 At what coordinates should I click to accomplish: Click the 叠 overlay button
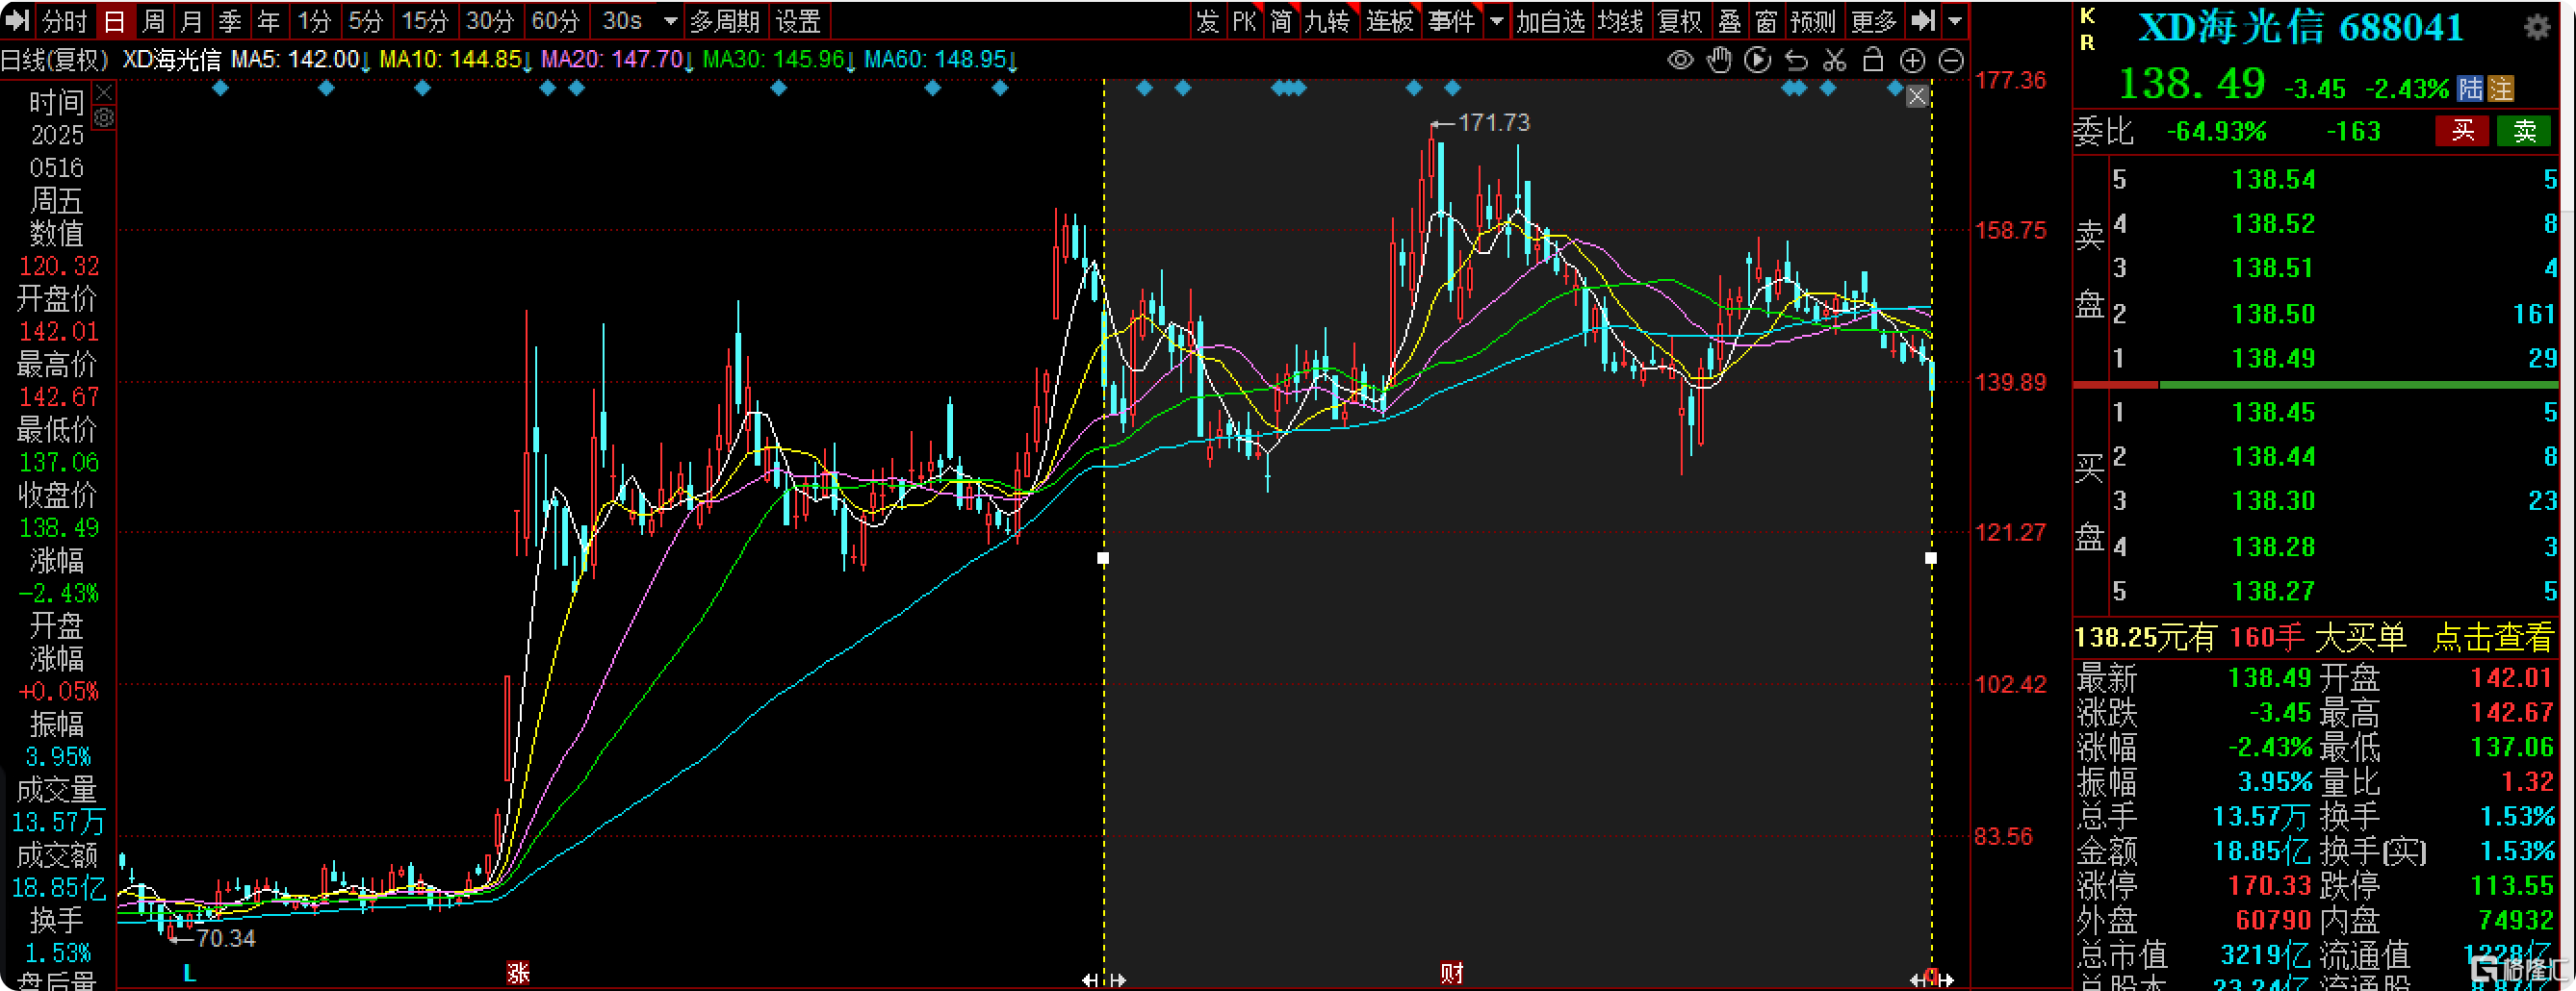pos(1729,21)
